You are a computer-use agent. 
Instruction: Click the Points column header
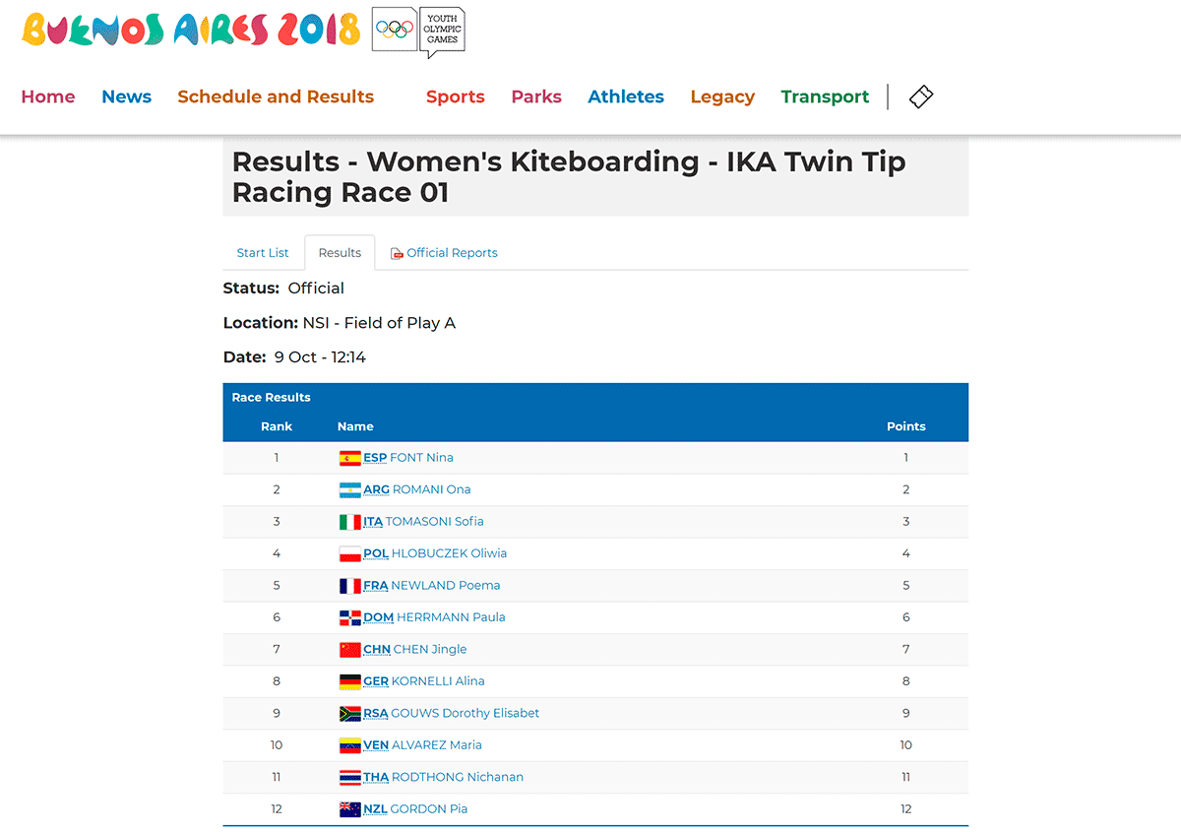pyautogui.click(x=905, y=426)
